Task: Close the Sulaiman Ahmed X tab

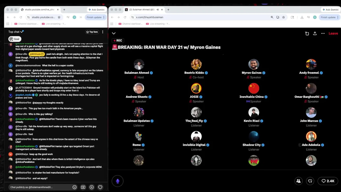Action: pyautogui.click(x=162, y=10)
